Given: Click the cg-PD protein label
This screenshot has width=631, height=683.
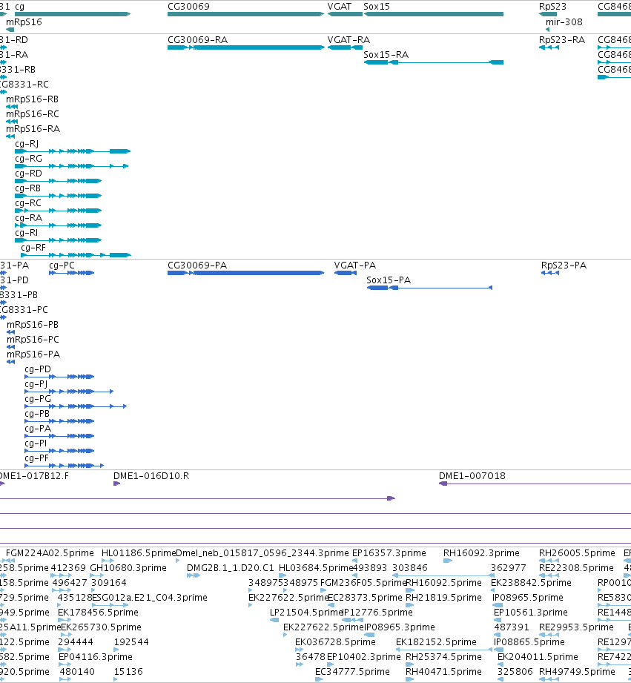Looking at the screenshot, I should [38, 369].
